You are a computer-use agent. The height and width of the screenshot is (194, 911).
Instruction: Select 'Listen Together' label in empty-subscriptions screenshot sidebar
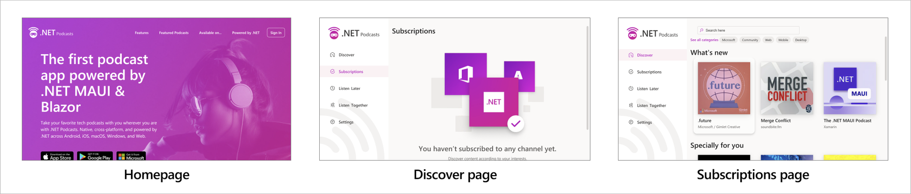[x=353, y=105]
